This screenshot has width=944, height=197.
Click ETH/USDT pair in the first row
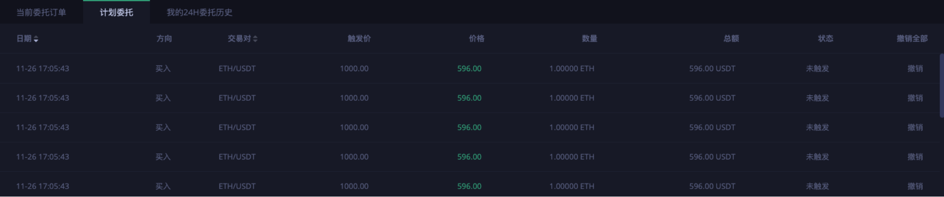click(237, 68)
